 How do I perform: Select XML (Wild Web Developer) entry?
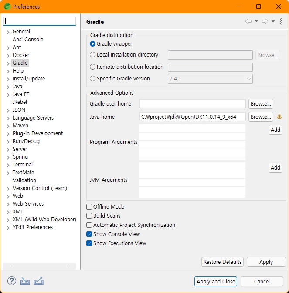pos(44,220)
